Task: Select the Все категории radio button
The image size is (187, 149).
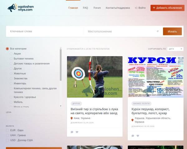Action: pyautogui.click(x=7, y=49)
